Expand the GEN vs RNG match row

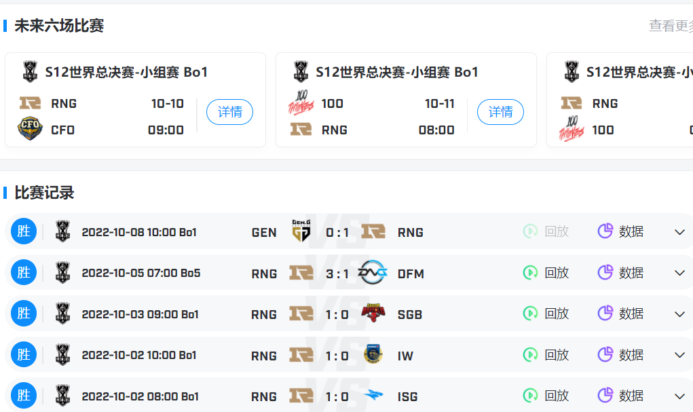pos(679,232)
